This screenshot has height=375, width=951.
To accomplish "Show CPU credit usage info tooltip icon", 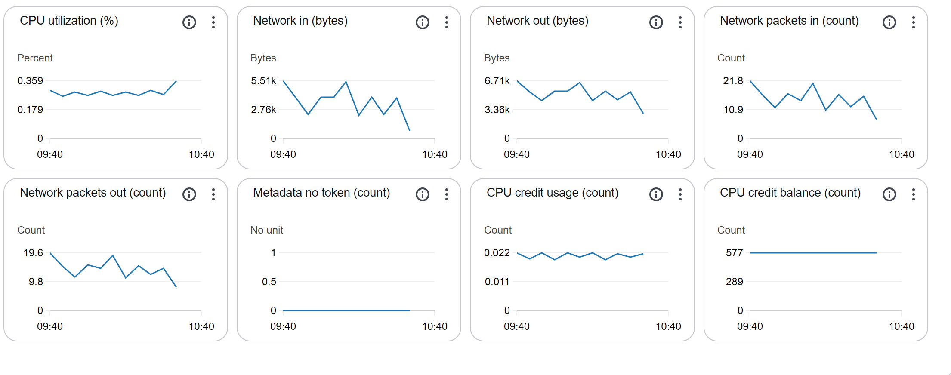I will coord(656,194).
